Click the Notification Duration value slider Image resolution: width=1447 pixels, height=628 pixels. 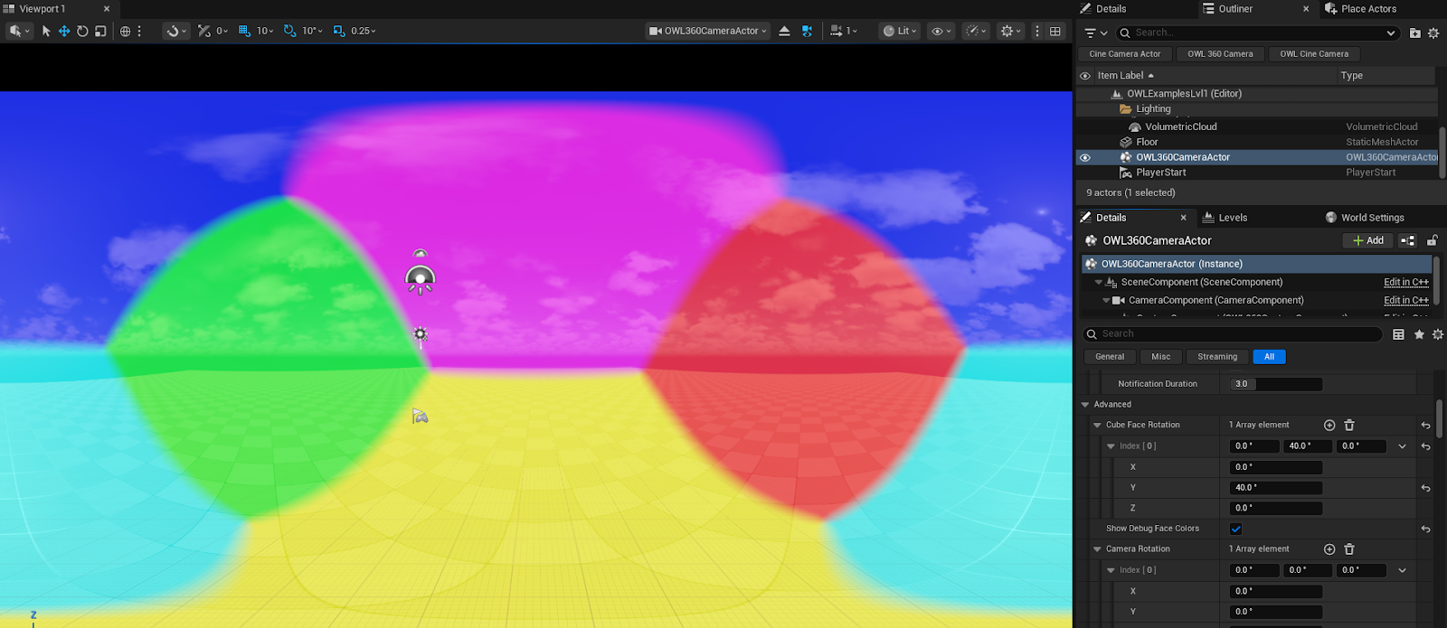click(x=1276, y=384)
